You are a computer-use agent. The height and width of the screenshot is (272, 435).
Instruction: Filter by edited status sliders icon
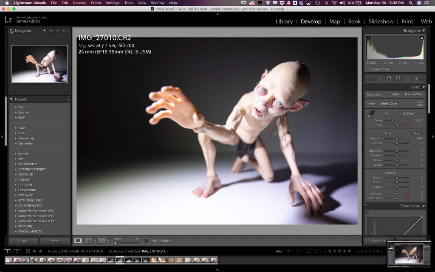click(x=308, y=251)
